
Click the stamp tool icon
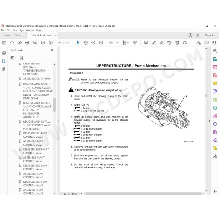coord(169,43)
